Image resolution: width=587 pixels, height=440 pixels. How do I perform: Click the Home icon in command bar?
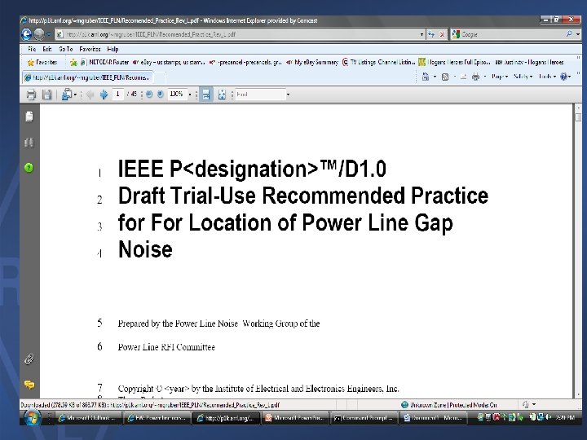click(426, 77)
